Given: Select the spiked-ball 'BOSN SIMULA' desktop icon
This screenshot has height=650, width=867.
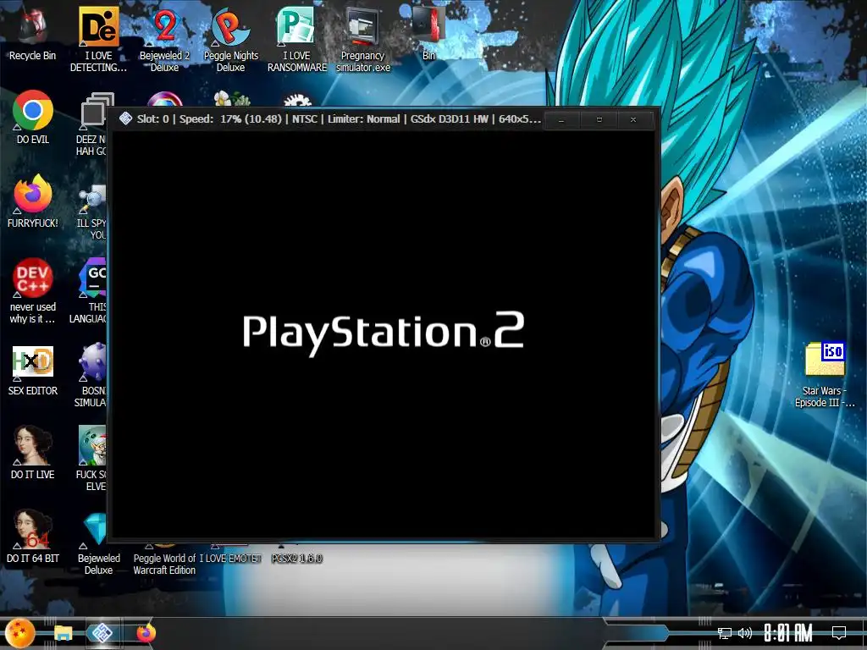Looking at the screenshot, I should 91,375.
